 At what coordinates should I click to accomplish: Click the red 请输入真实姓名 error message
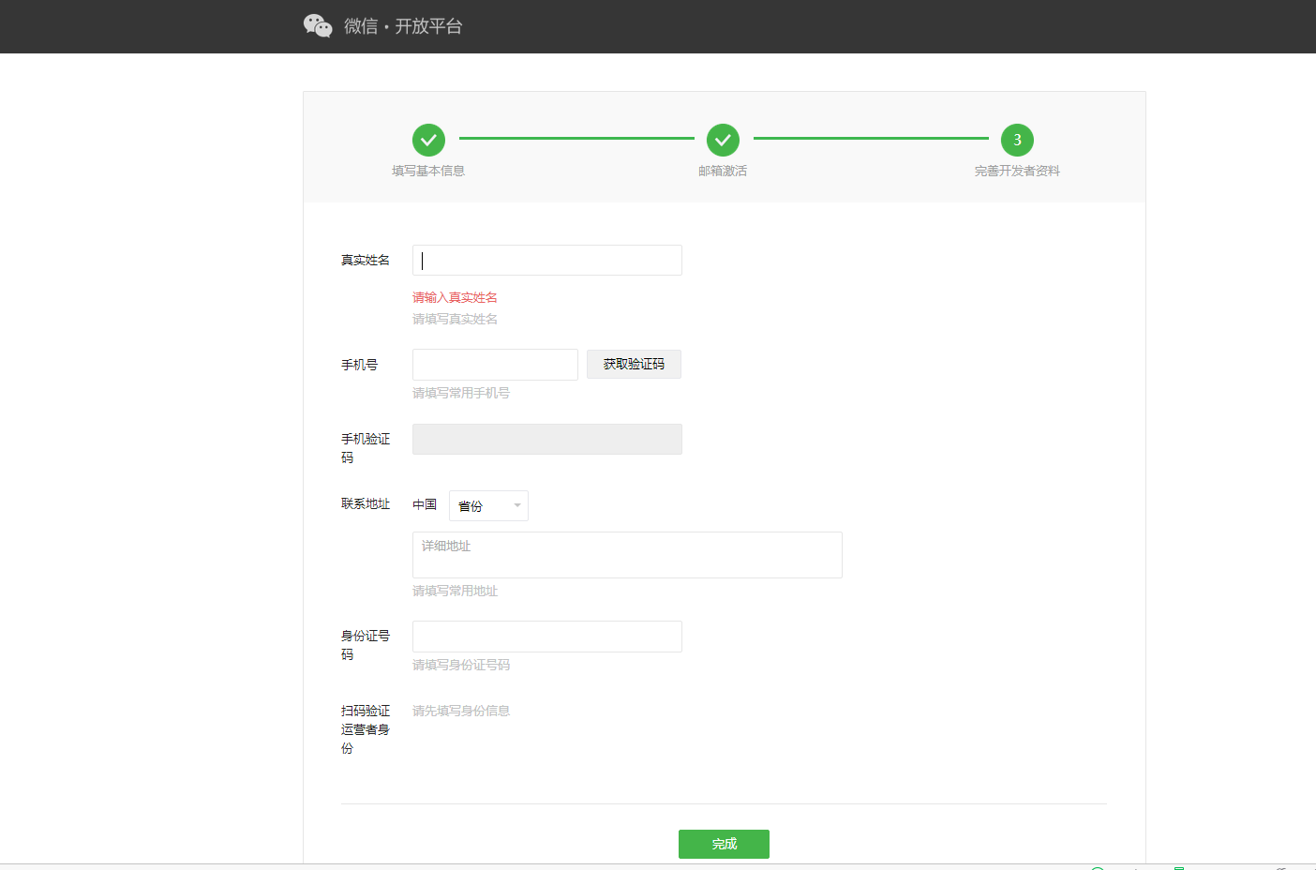coord(455,297)
